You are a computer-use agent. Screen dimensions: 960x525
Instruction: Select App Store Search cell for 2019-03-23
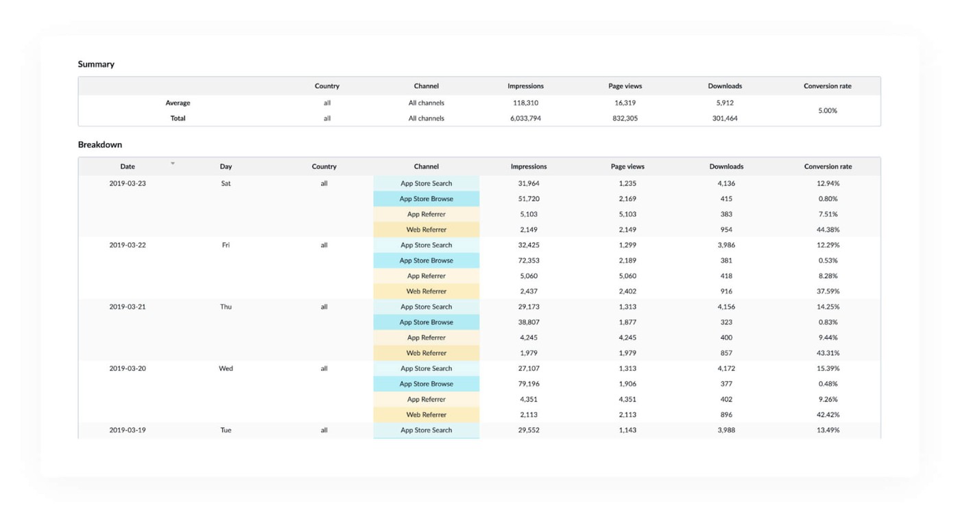426,183
